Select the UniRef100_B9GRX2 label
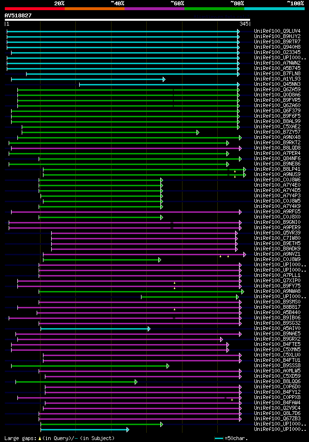Image resolution: width=309 pixels, height=442 pixels. click(277, 339)
